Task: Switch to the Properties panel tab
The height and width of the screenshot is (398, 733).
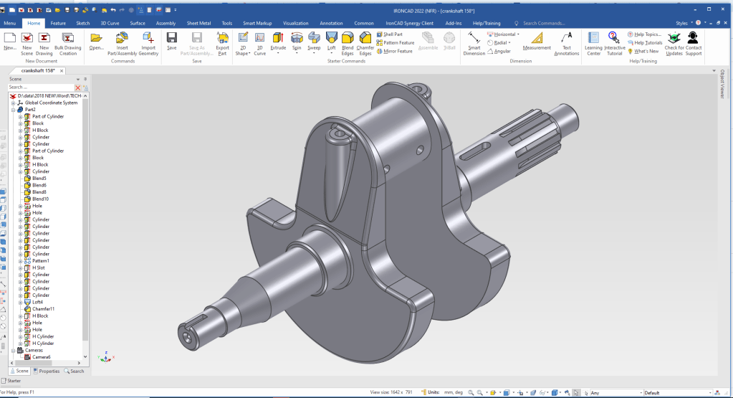Action: point(47,371)
